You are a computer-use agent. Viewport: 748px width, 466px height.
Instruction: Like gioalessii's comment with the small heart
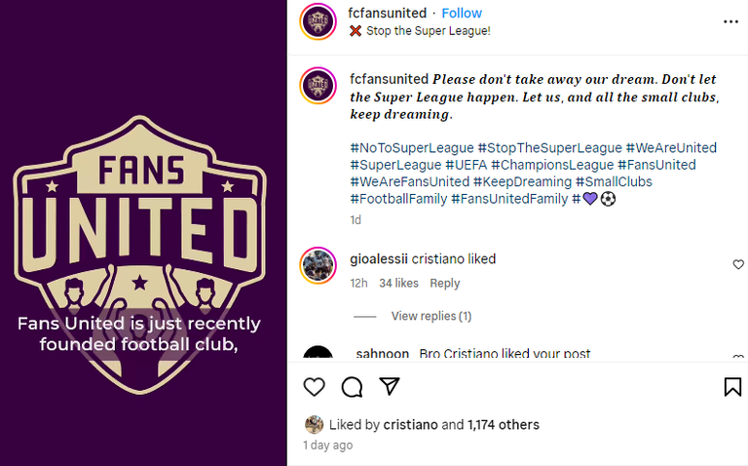[x=738, y=264]
